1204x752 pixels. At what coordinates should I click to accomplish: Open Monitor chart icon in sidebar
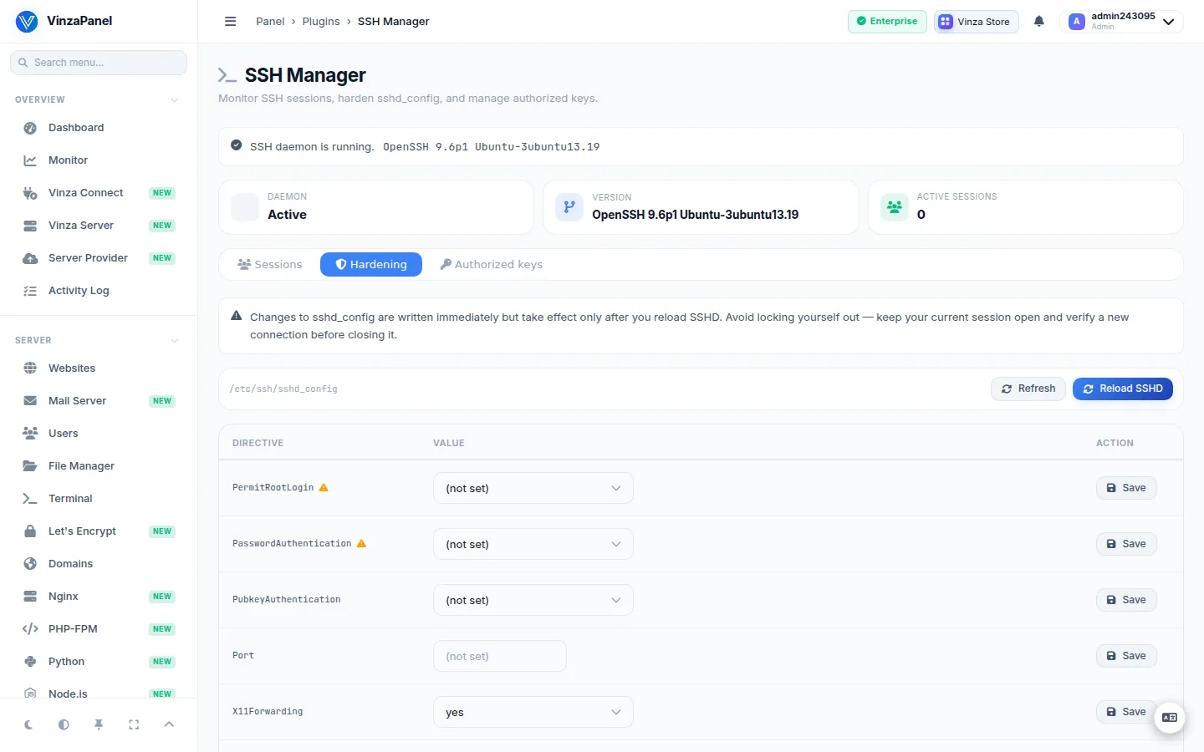tap(30, 160)
